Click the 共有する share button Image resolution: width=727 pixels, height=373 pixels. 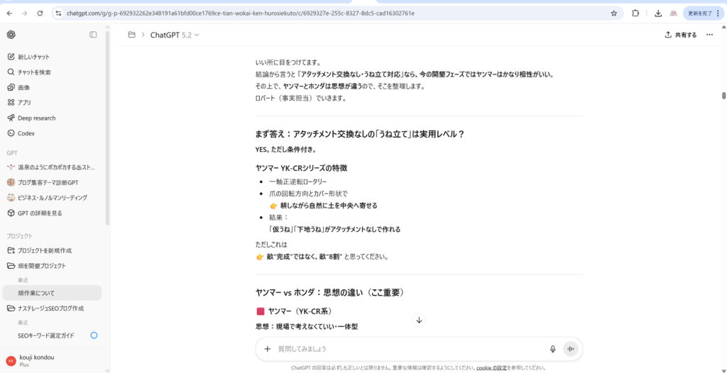click(680, 35)
